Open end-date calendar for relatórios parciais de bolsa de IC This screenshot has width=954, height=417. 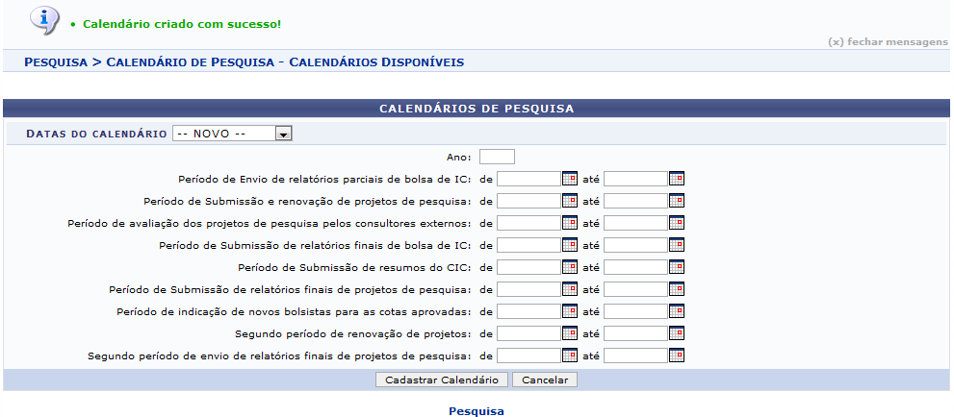tap(676, 179)
